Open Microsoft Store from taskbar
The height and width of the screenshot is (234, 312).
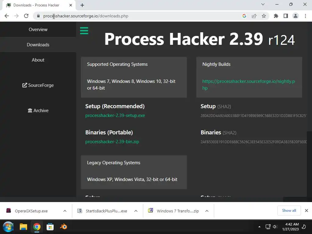[x=50, y=227]
